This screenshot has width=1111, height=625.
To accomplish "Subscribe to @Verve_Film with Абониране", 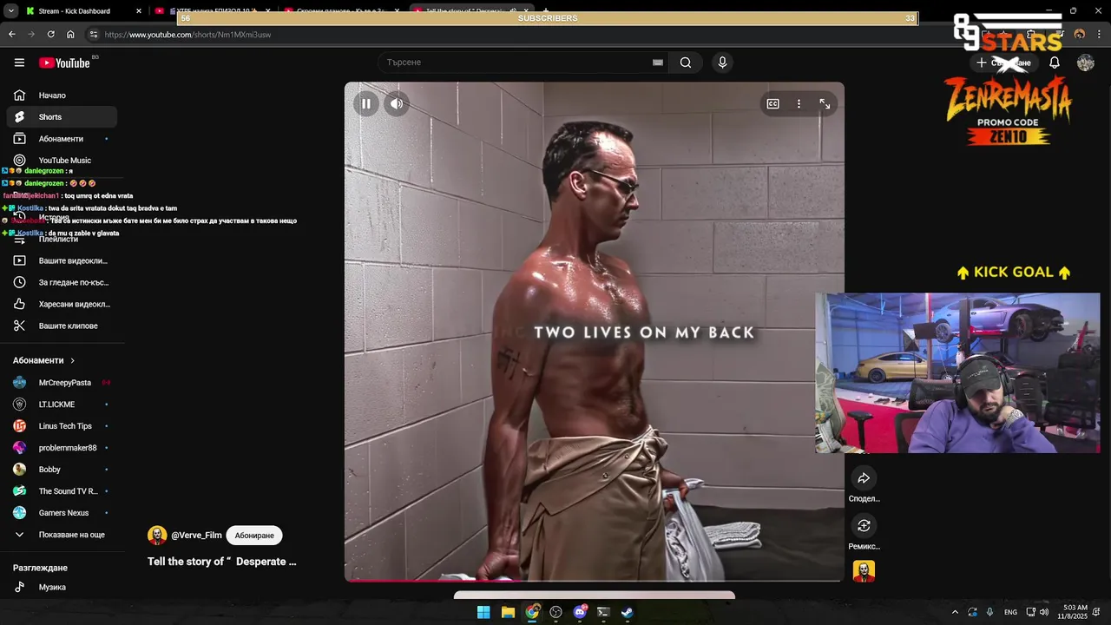I will pyautogui.click(x=254, y=536).
